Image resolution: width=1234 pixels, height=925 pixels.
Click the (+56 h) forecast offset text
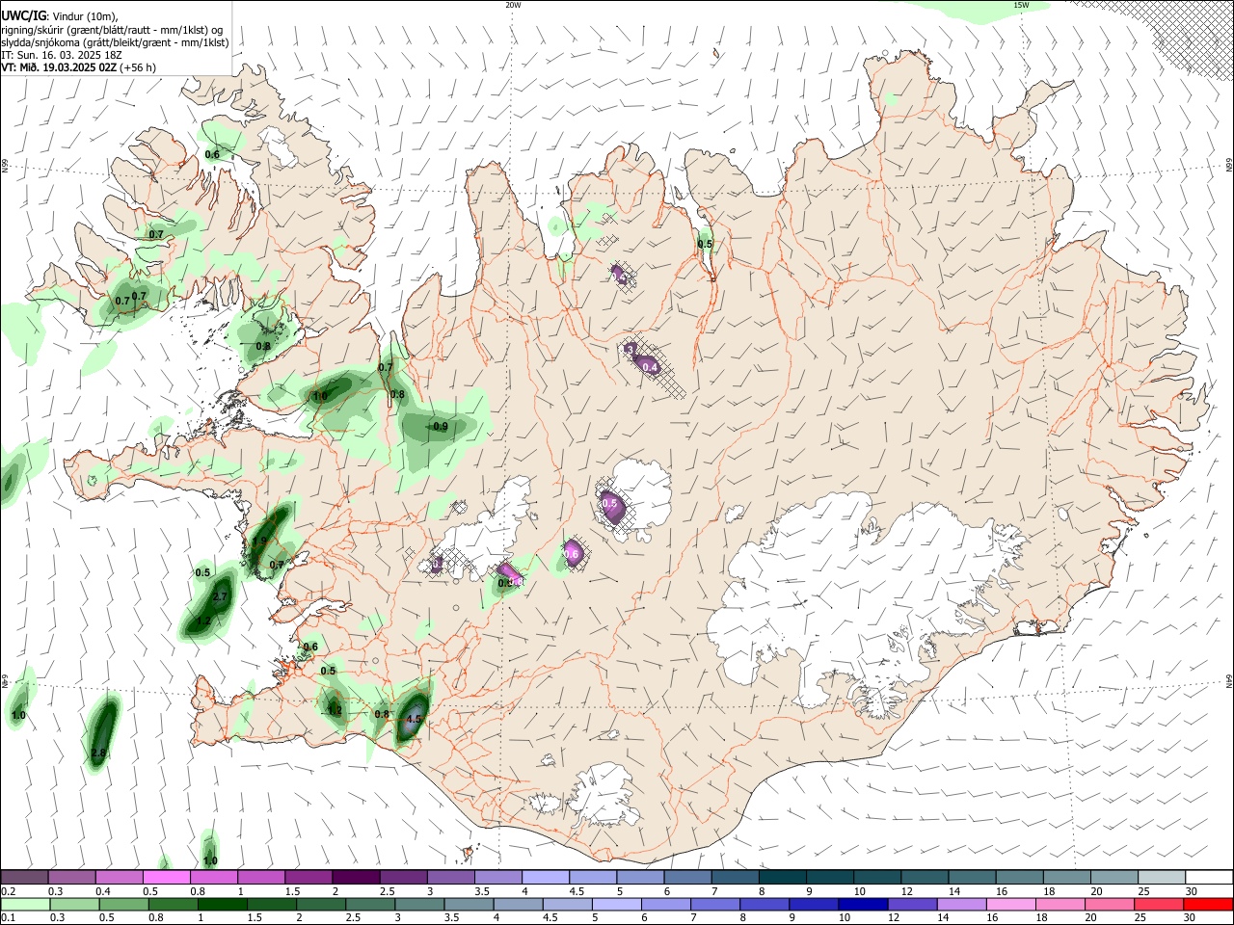[138, 68]
